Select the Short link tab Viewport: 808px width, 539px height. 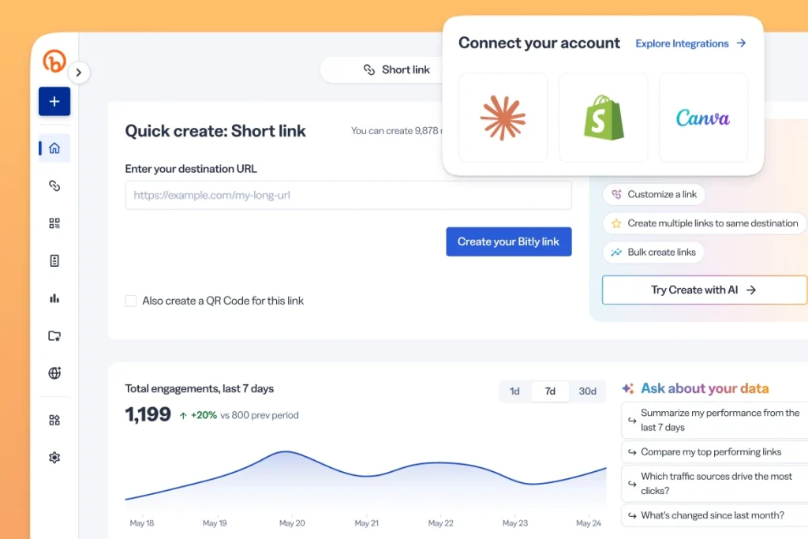(397, 69)
